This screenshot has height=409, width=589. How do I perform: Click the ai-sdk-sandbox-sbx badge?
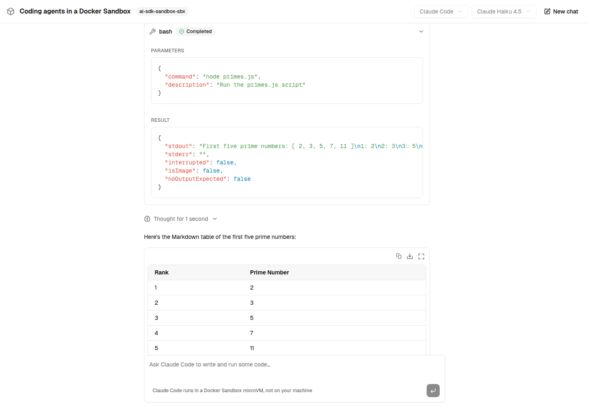tap(162, 11)
